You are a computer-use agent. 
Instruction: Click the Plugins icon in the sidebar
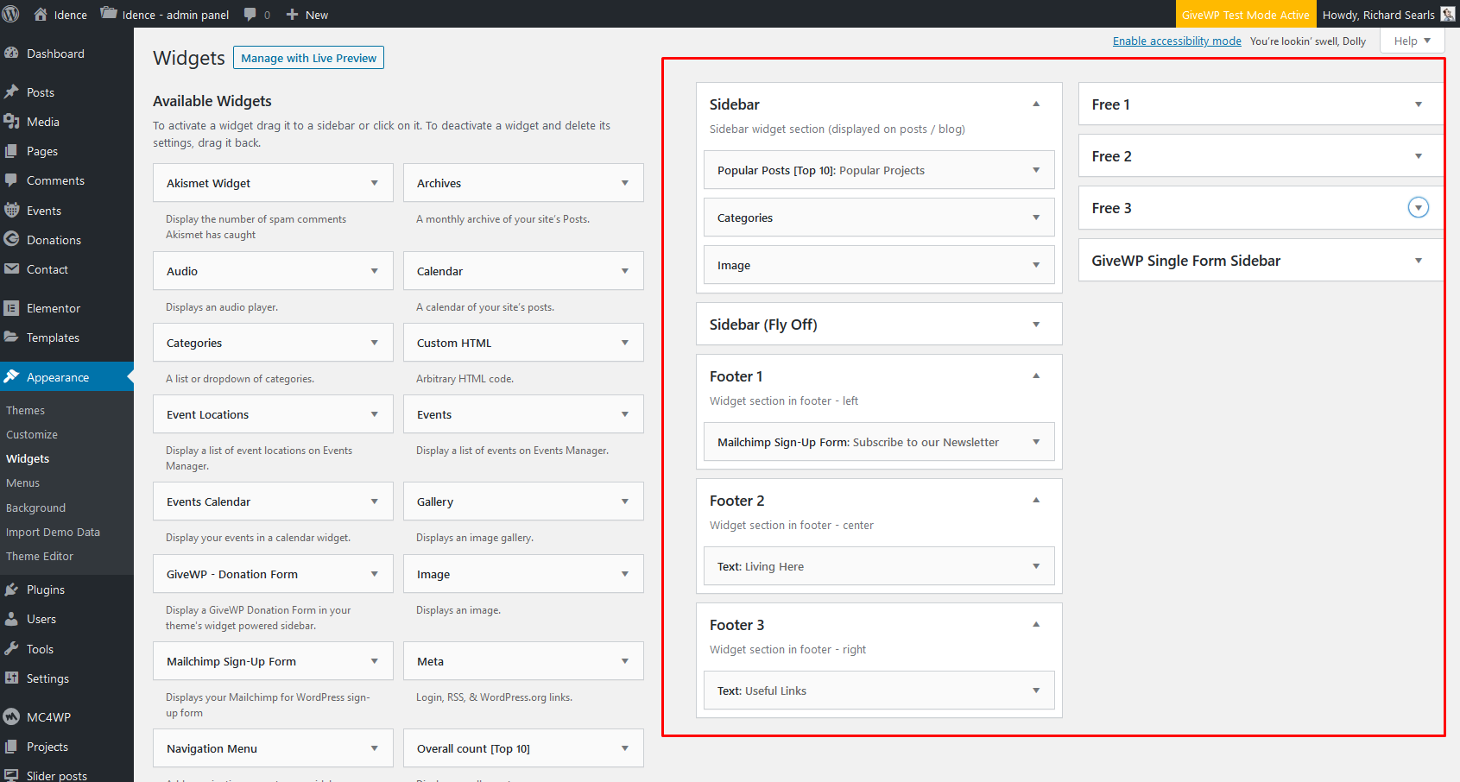(x=11, y=590)
